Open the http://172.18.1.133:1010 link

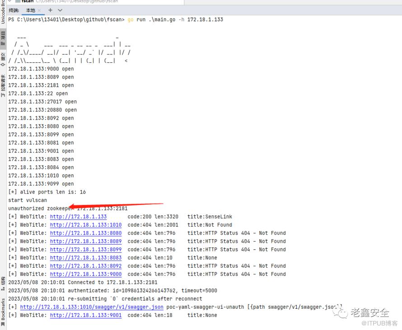[85, 225]
